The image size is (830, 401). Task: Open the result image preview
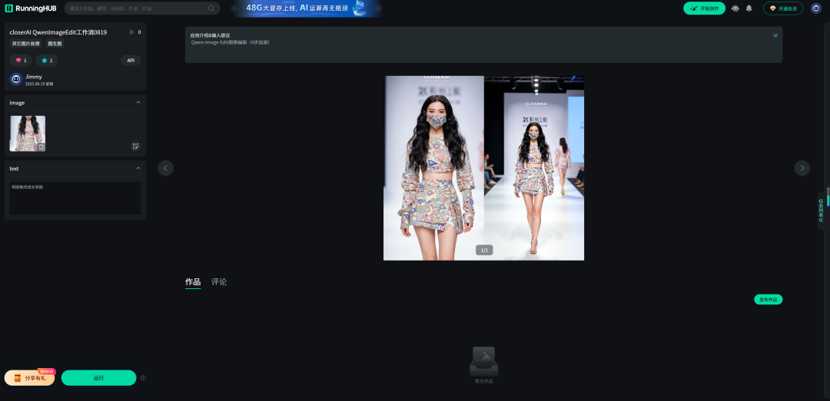click(484, 168)
